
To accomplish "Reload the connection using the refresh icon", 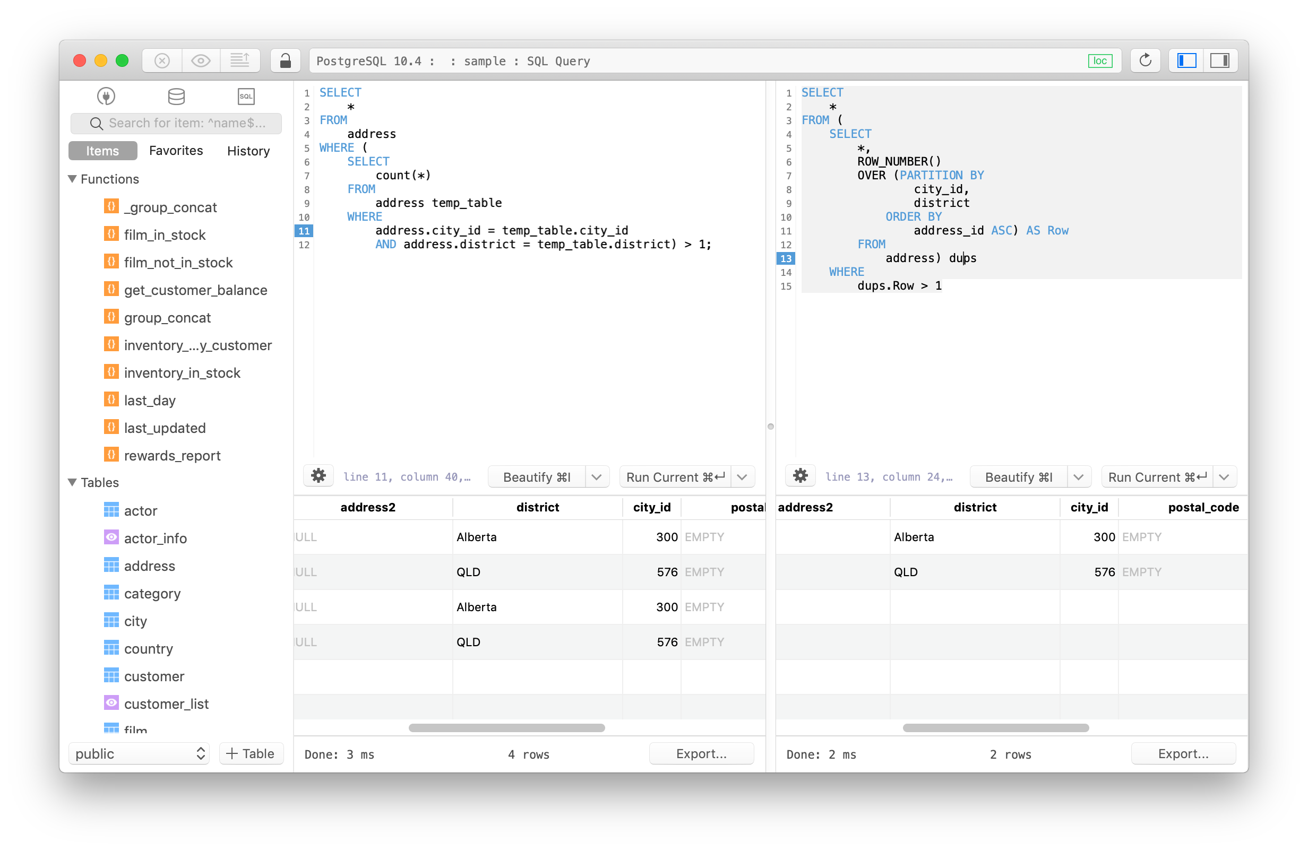I will pyautogui.click(x=1146, y=60).
